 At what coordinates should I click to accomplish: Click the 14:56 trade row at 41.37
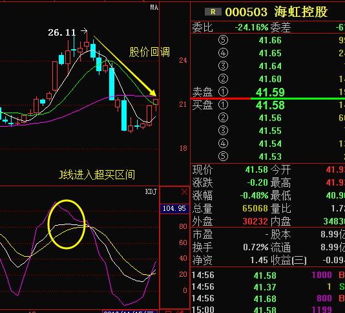click(268, 286)
